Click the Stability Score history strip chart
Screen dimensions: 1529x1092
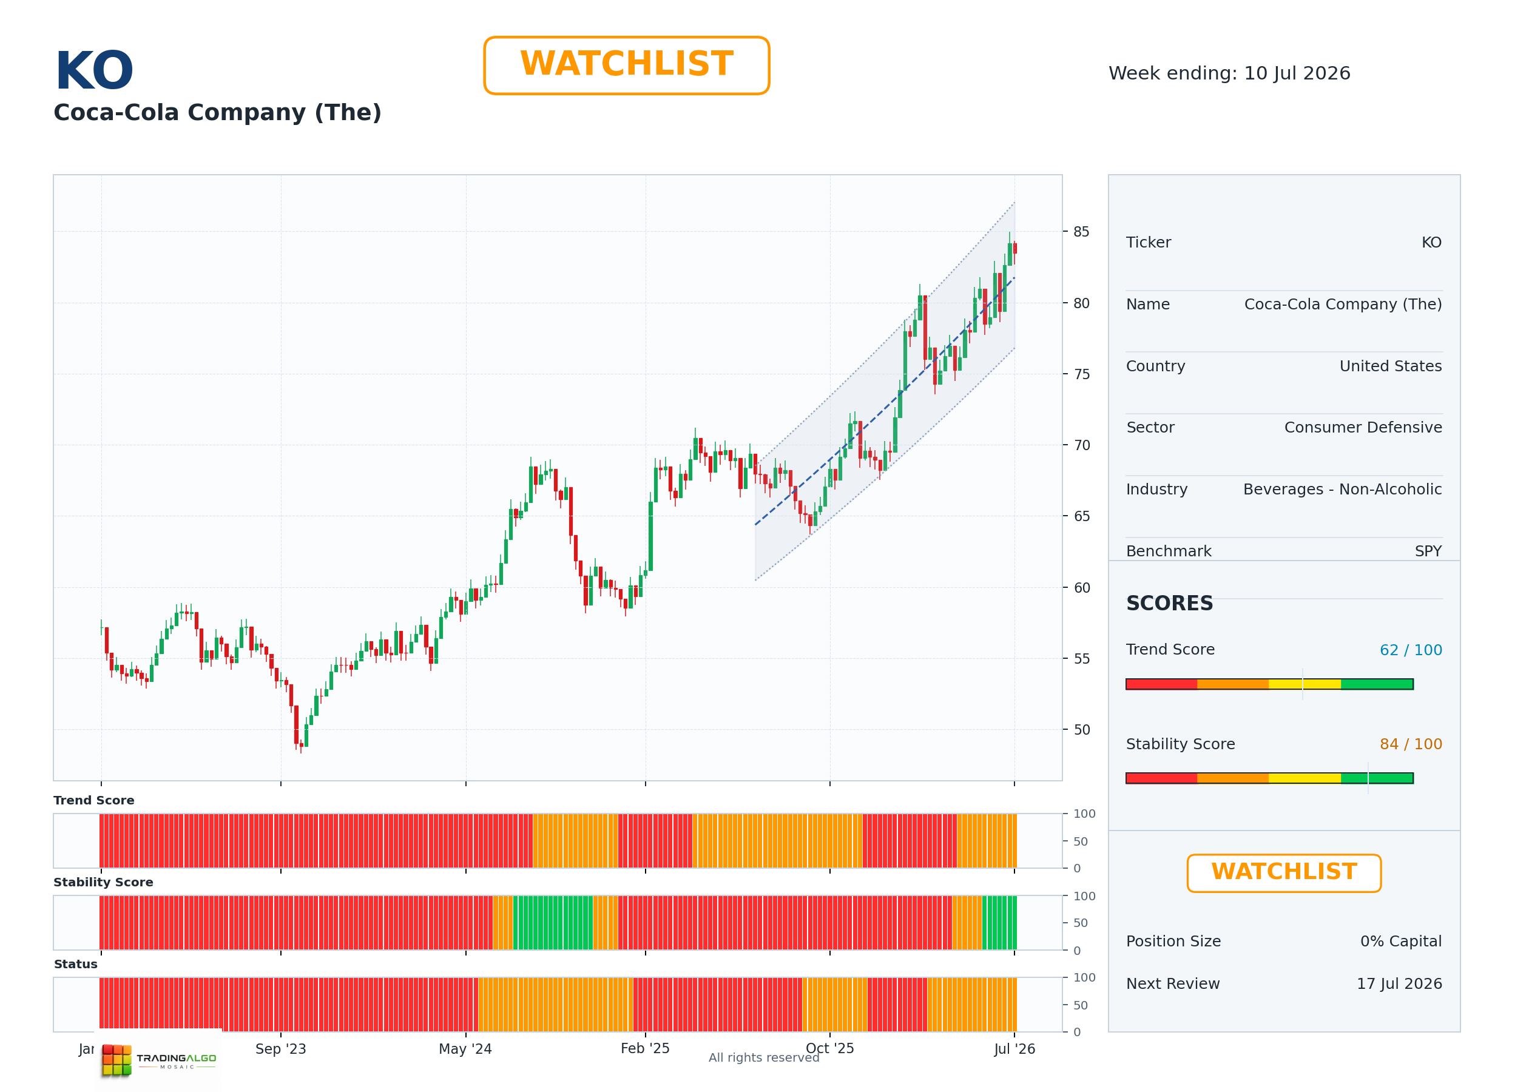[558, 923]
